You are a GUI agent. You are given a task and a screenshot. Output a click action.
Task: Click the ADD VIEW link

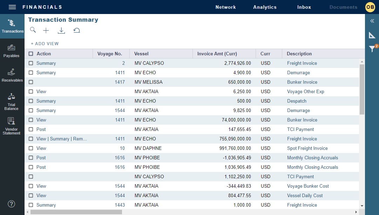click(45, 43)
